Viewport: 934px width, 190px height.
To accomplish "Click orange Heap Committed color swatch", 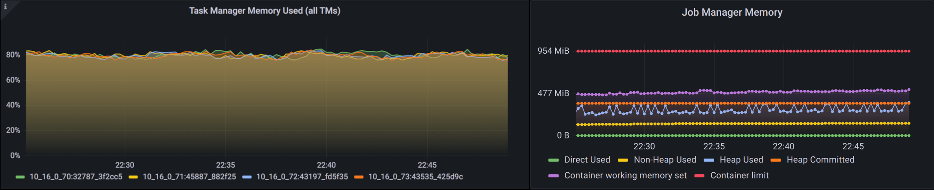I will (x=776, y=160).
